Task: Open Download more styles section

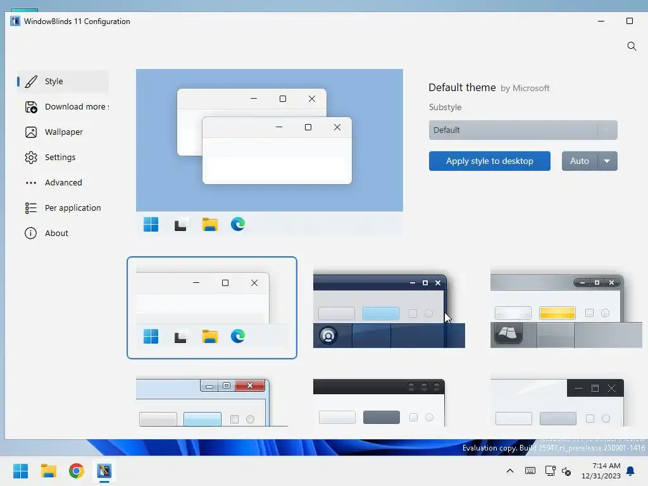Action: [x=63, y=106]
